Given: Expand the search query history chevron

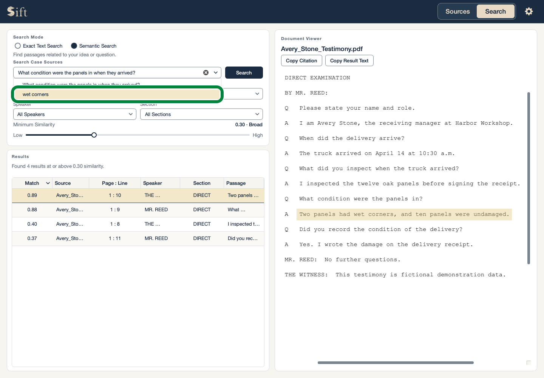Looking at the screenshot, I should pos(216,73).
